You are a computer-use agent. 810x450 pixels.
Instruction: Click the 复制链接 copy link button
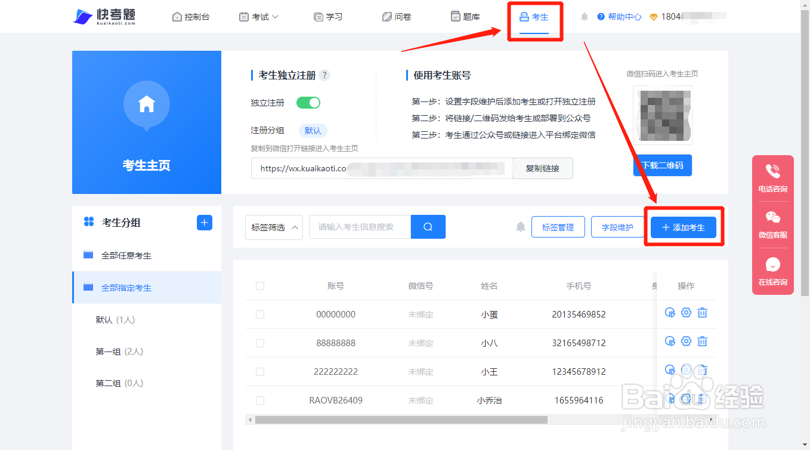pos(542,168)
